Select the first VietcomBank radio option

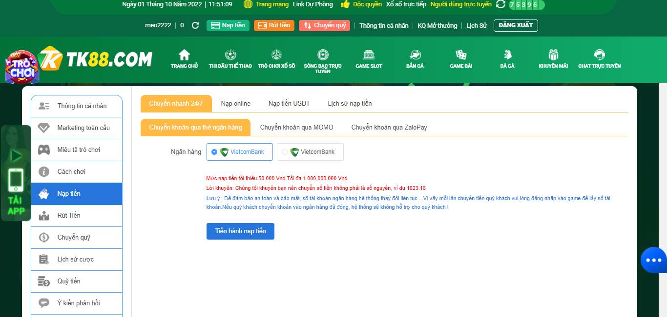pos(214,152)
